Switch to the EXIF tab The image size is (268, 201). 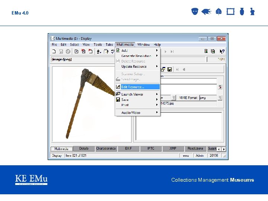coord(128,149)
